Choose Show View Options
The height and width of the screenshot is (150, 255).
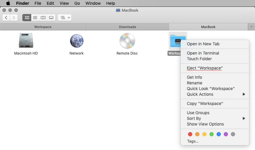[215, 124]
